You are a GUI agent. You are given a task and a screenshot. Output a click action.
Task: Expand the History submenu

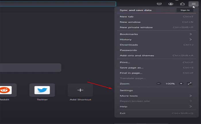tap(156, 40)
